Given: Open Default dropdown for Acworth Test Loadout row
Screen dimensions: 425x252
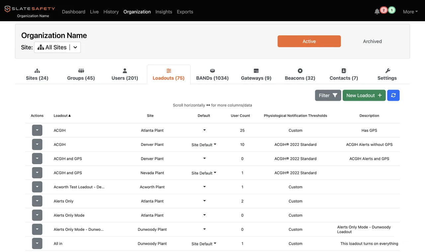Looking at the screenshot, I should click(x=204, y=187).
